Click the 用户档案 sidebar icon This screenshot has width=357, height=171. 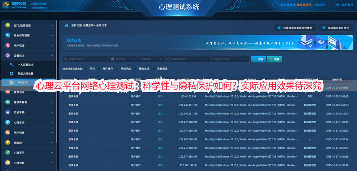point(8,132)
